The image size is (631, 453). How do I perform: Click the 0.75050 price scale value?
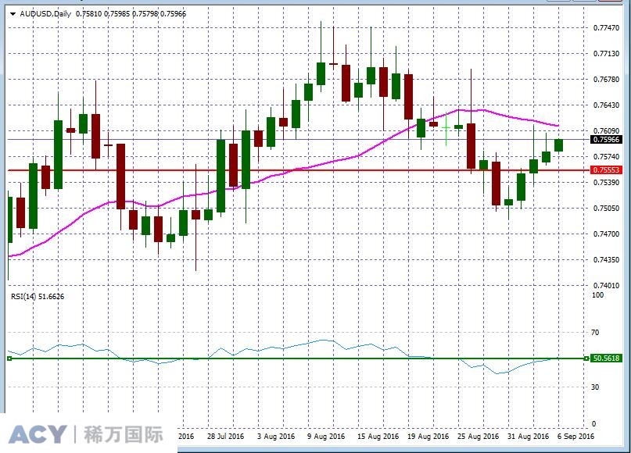pyautogui.click(x=607, y=209)
